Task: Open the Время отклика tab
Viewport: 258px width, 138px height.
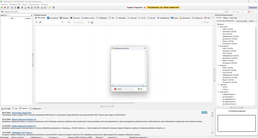Action: 88,18
